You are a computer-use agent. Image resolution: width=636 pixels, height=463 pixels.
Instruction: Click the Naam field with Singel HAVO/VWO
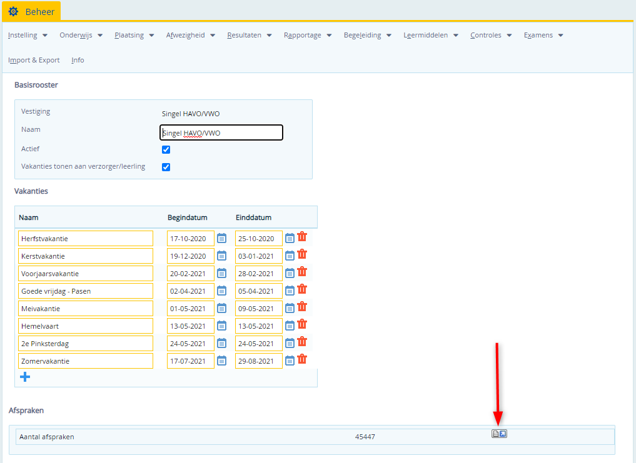[x=221, y=132]
